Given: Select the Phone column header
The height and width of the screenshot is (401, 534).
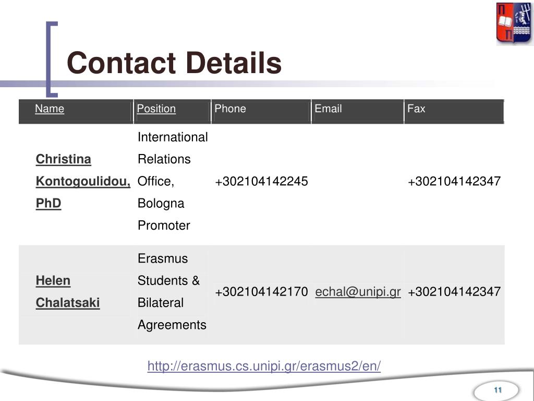Looking at the screenshot, I should pyautogui.click(x=230, y=109).
